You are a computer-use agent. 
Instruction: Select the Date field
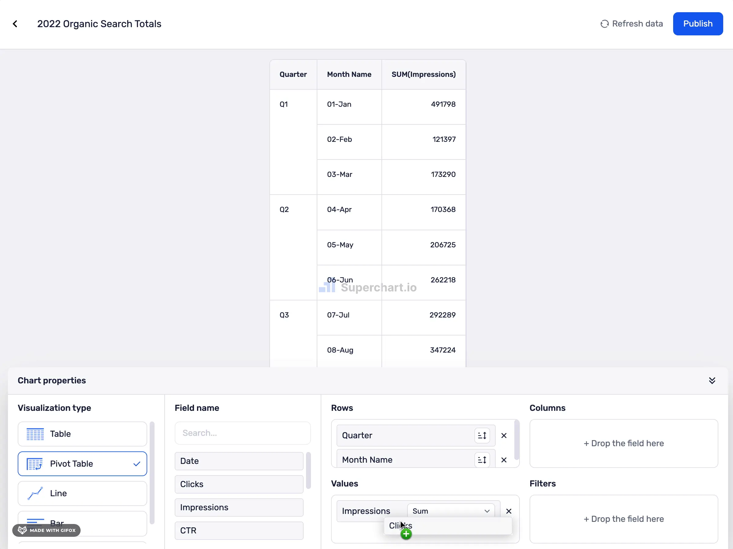pos(239,461)
